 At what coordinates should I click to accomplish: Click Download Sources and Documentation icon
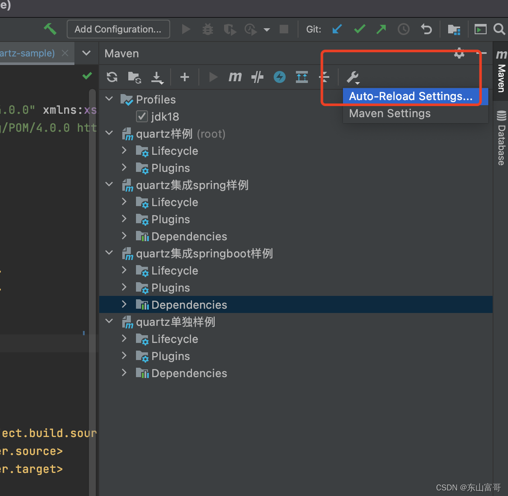[x=157, y=78]
